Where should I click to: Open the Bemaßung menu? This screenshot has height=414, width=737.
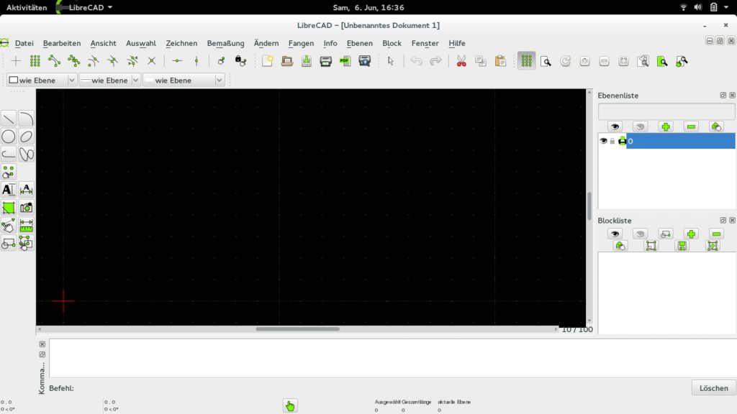pos(225,43)
